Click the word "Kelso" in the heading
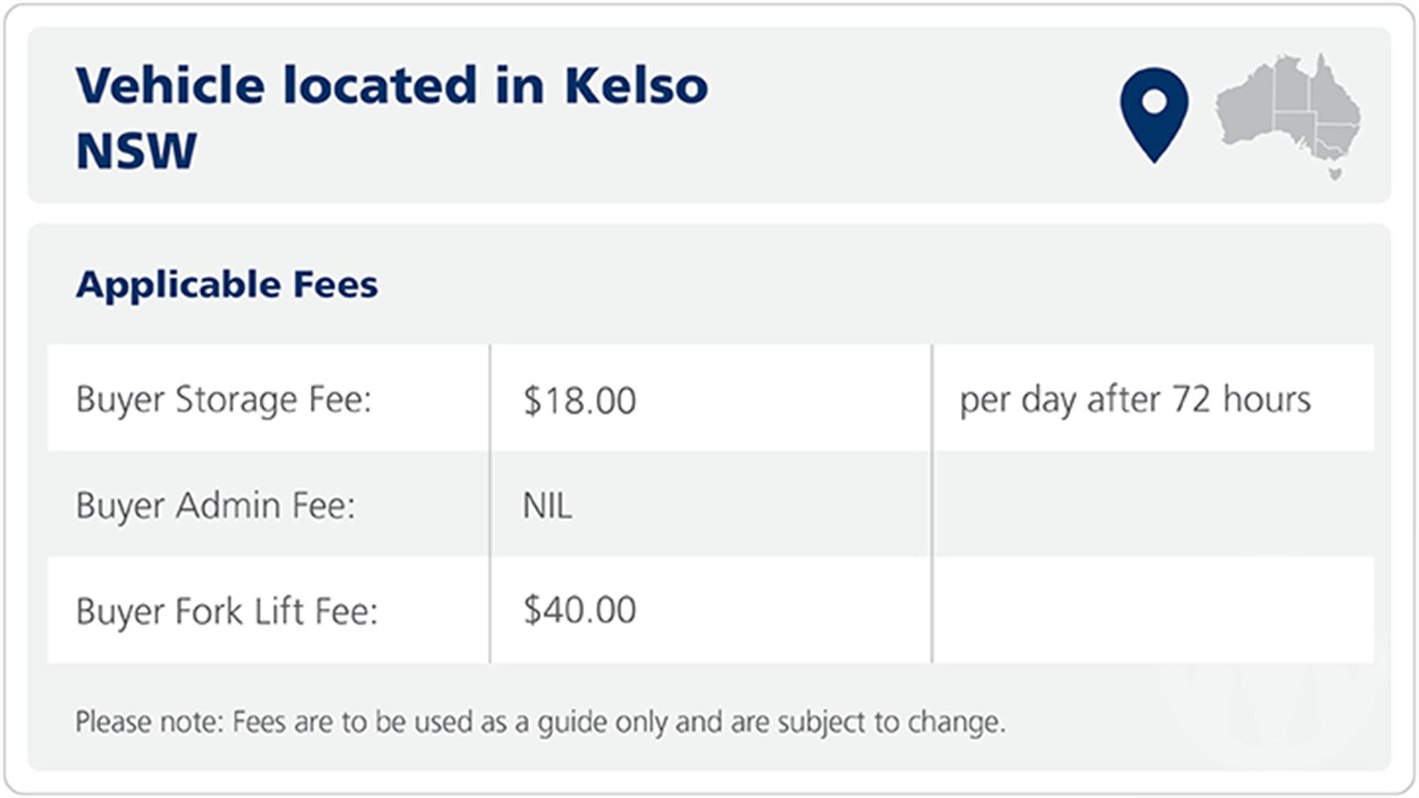 click(635, 85)
